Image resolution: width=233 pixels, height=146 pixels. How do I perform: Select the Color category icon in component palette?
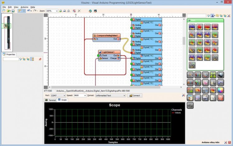tap(221, 90)
